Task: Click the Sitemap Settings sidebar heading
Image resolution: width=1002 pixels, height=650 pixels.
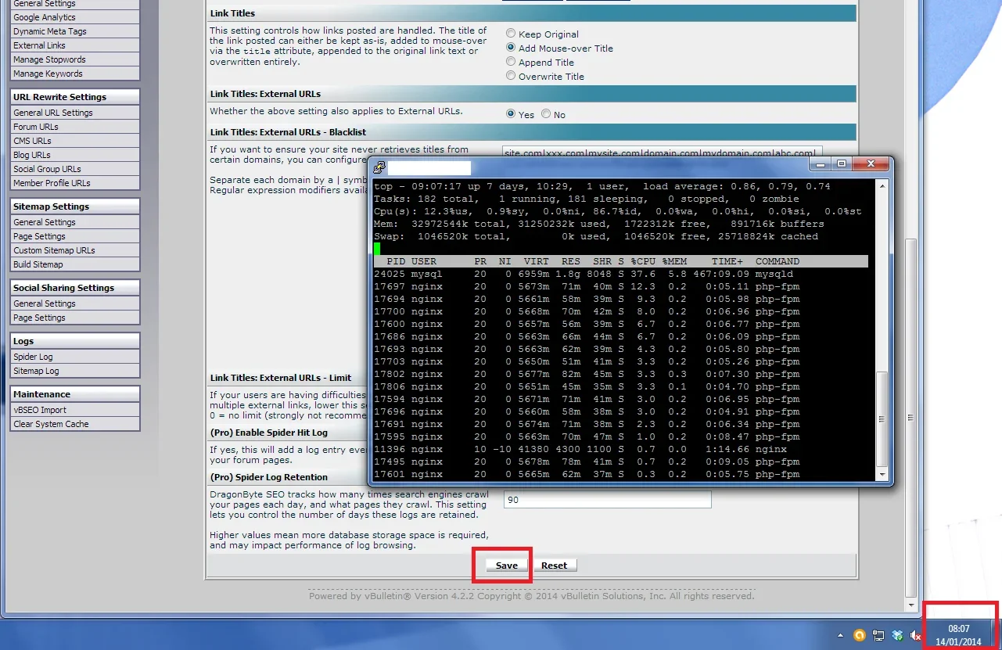Action: click(x=51, y=206)
